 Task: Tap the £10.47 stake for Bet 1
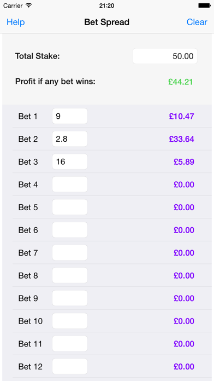[182, 117]
